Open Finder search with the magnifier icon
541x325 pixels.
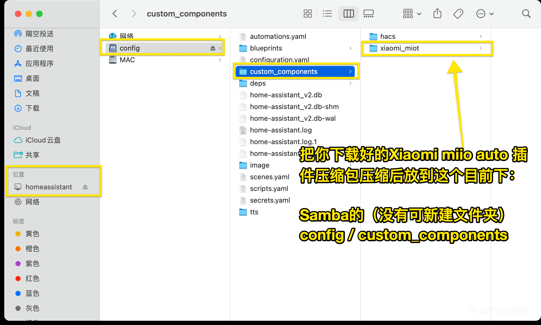point(526,14)
